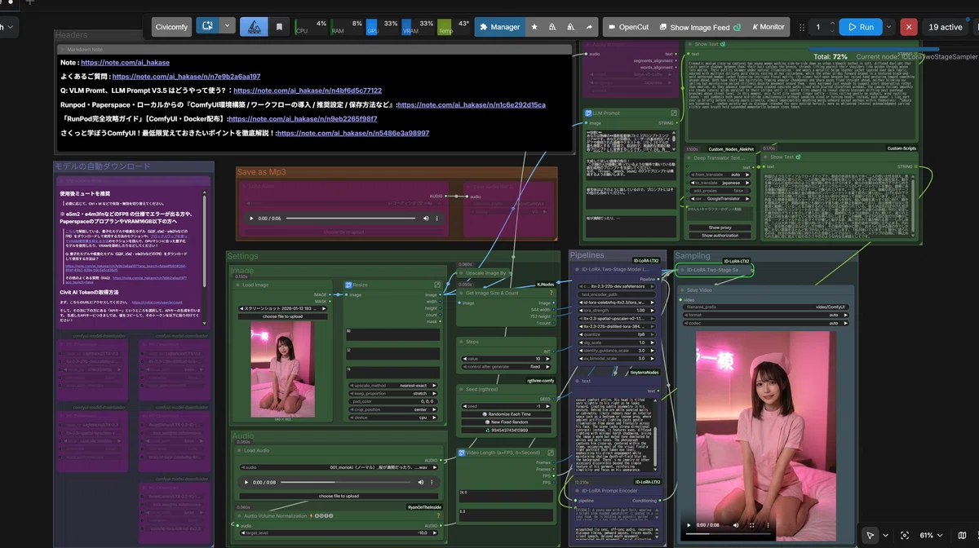Viewport: 979px width, 548px height.
Task: Click the fit view icon
Action: pos(905,535)
